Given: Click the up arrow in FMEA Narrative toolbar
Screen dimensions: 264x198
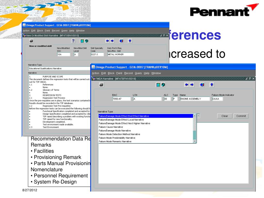Looking at the screenshot, I should [212, 85].
